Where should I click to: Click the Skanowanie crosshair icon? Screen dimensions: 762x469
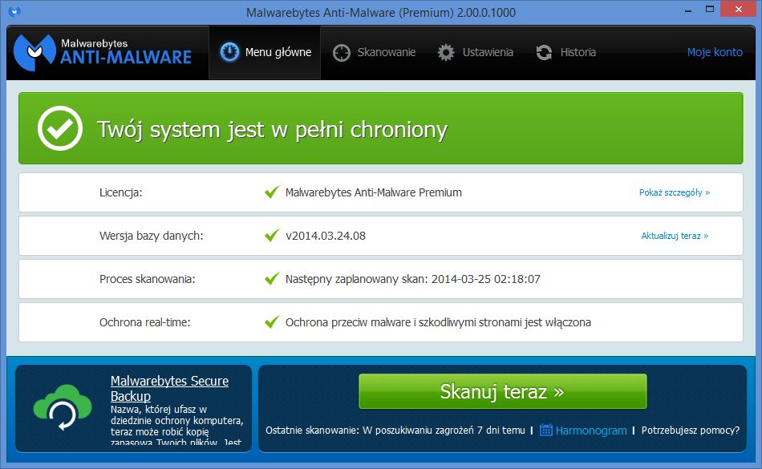point(341,52)
